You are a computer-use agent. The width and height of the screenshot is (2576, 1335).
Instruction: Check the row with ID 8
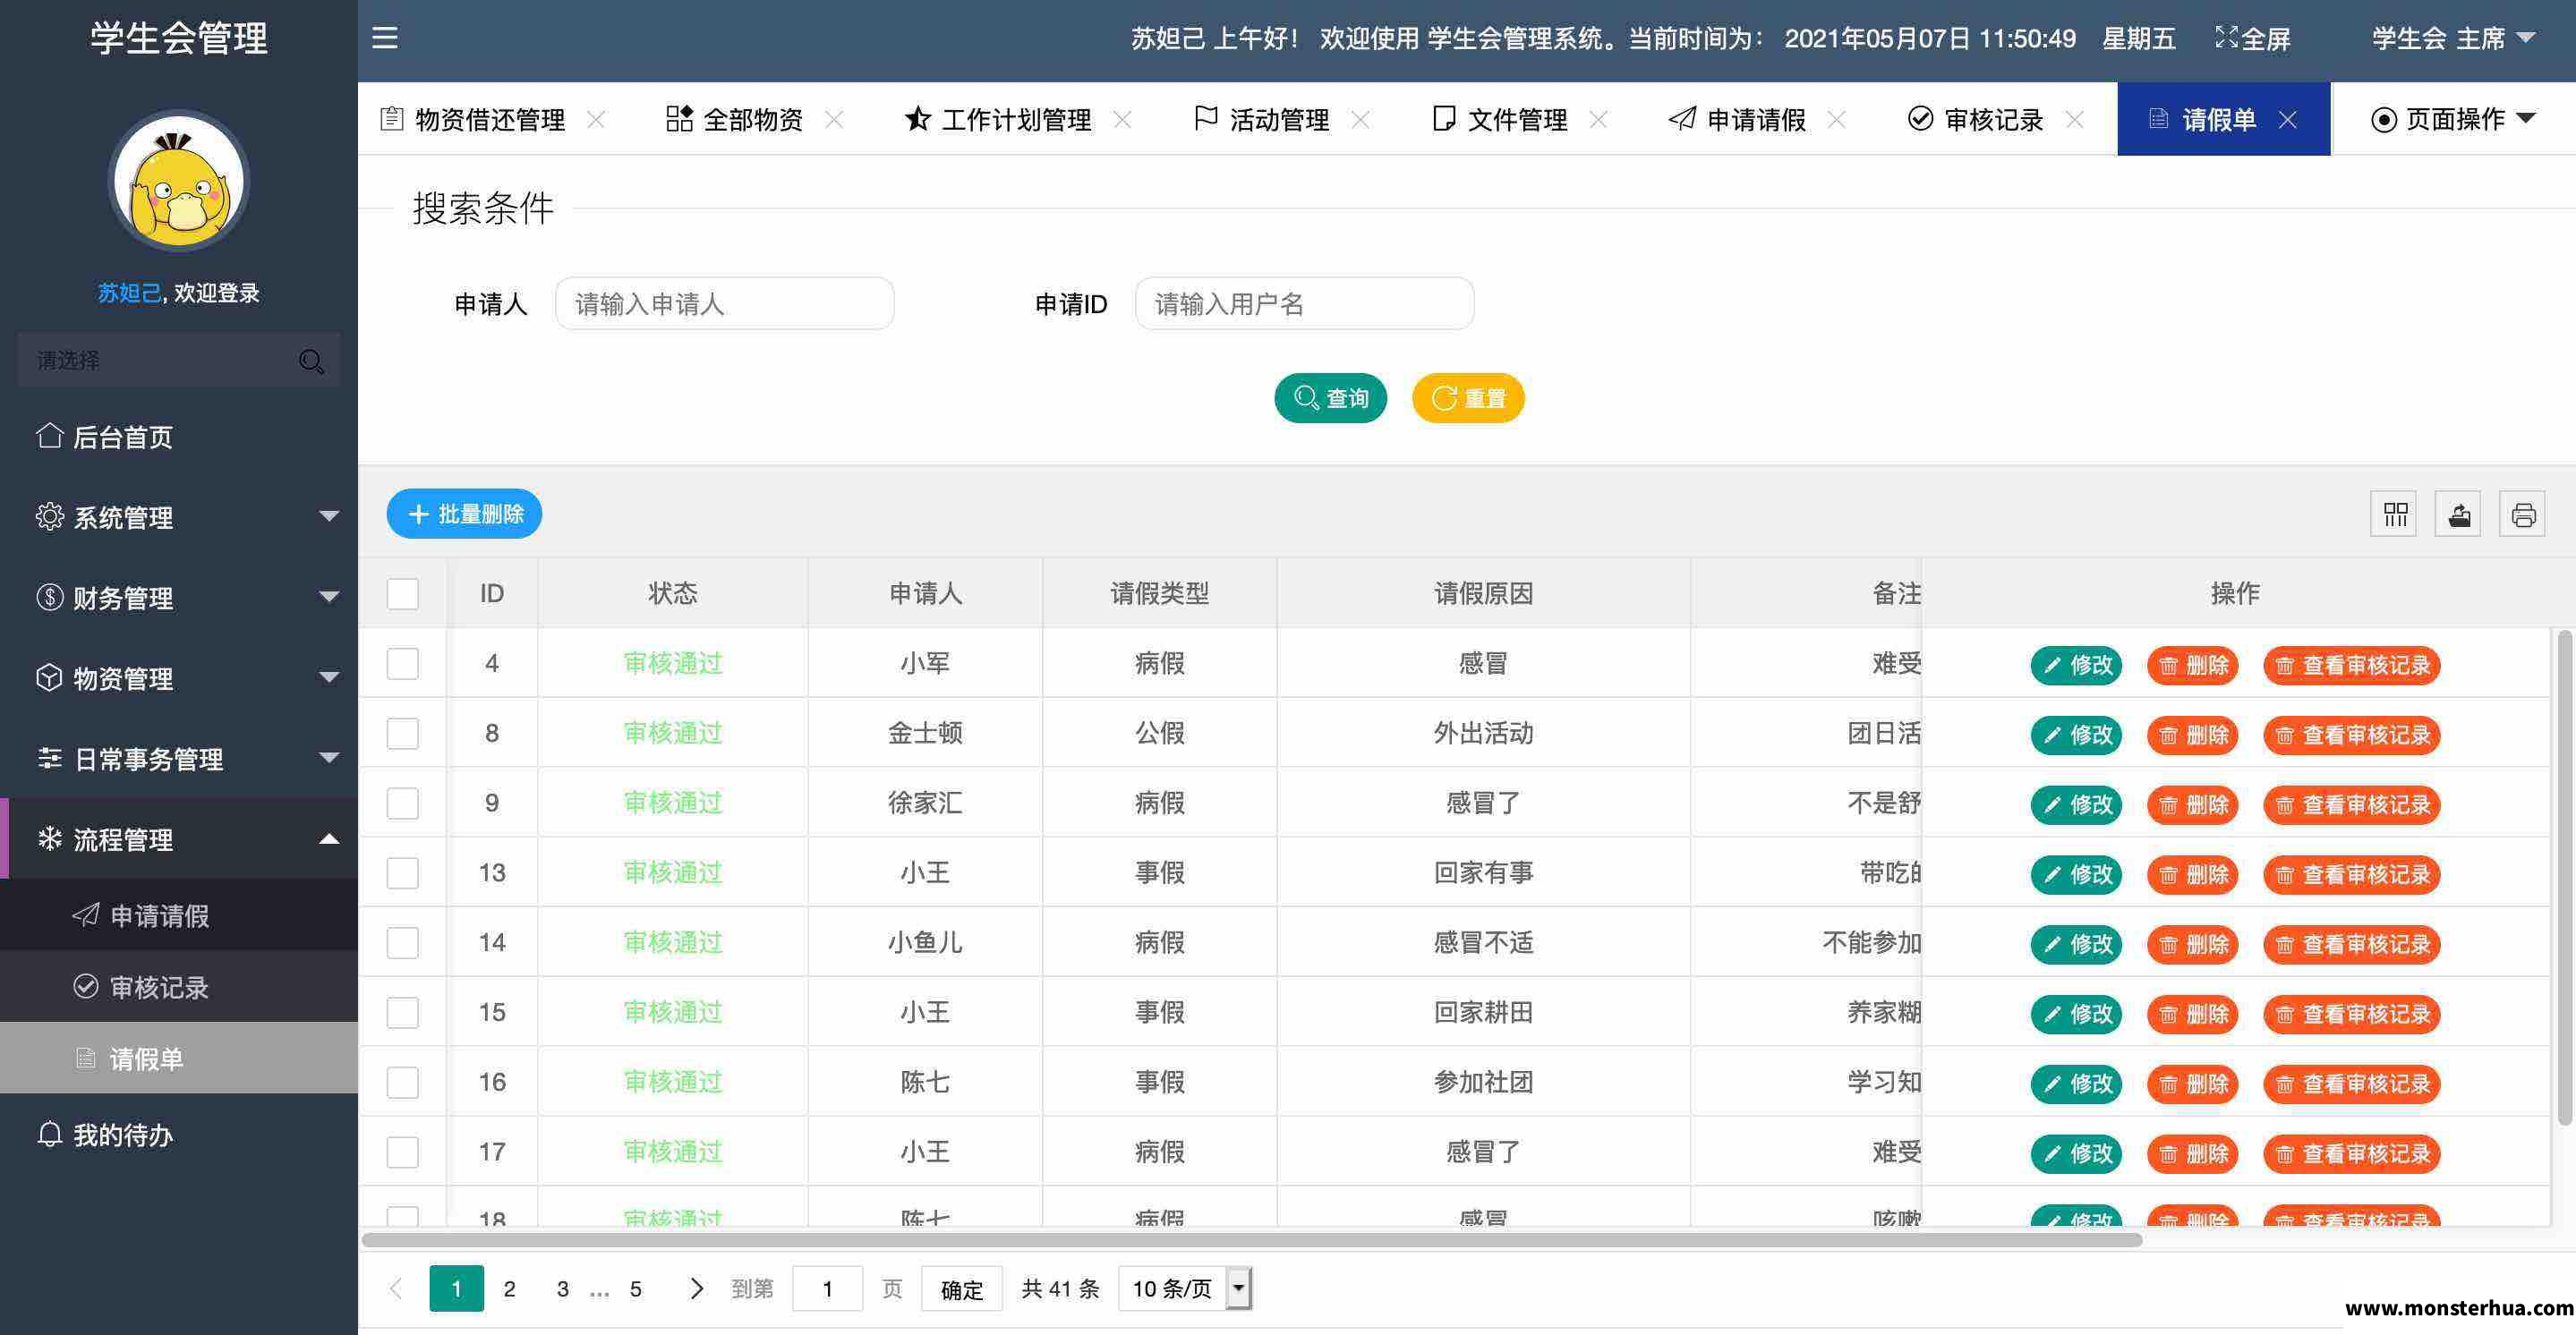(x=403, y=734)
